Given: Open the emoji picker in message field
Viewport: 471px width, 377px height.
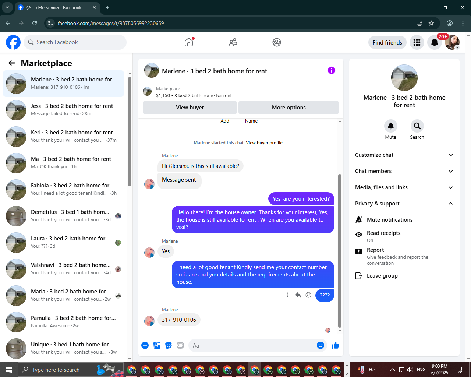Looking at the screenshot, I should click(x=321, y=345).
